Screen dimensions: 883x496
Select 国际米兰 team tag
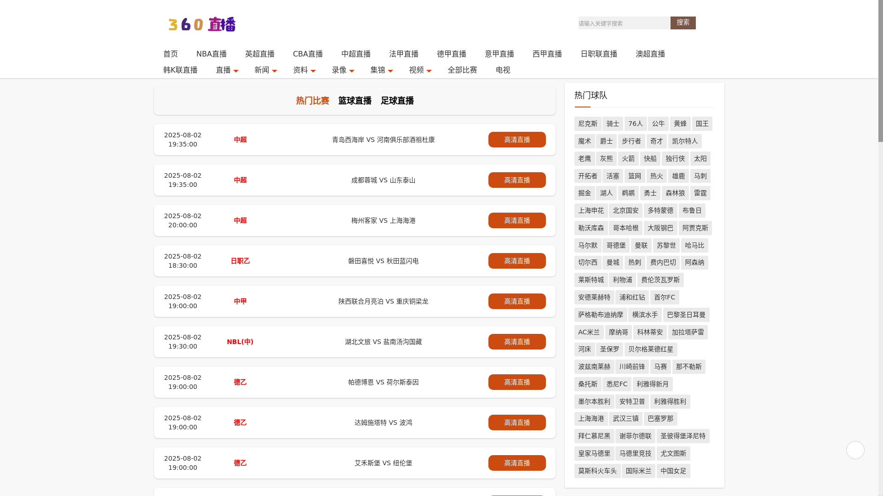[638, 471]
